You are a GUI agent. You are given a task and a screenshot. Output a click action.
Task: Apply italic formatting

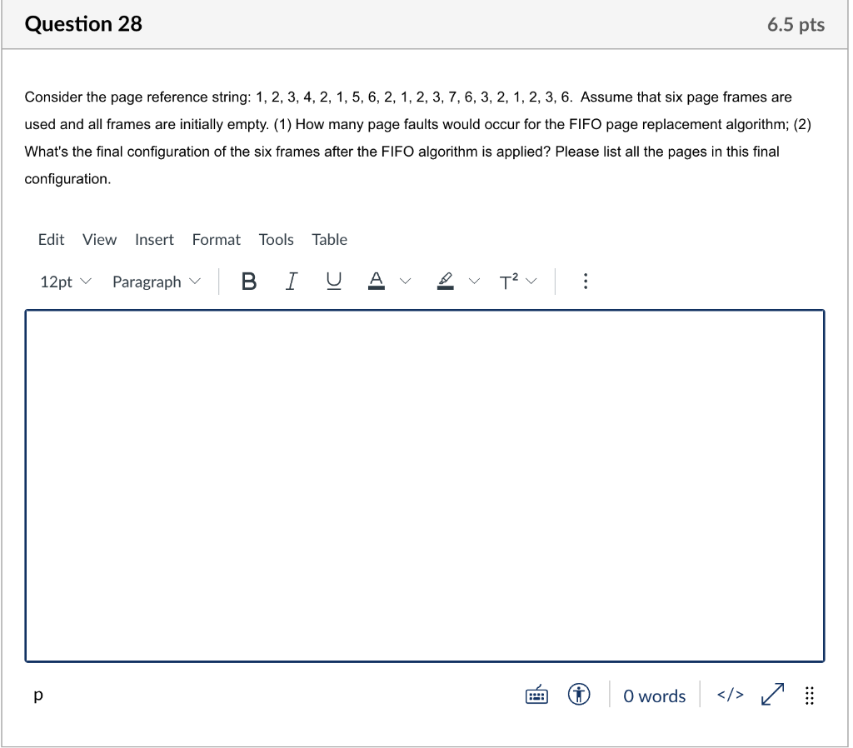(292, 281)
